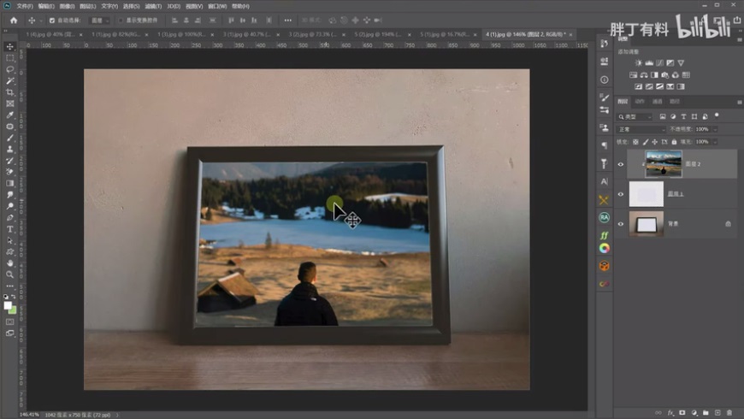Open the 3D(D) menu

tap(174, 6)
